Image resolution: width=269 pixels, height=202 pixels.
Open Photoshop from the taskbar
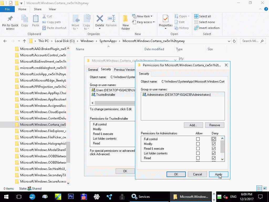(71, 196)
